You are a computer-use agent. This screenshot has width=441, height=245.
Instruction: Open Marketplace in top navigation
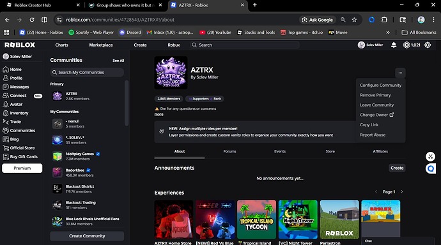pyautogui.click(x=101, y=45)
